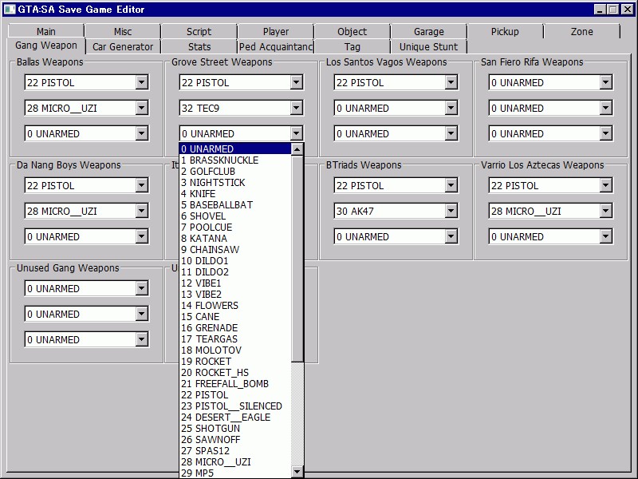Image resolution: width=638 pixels, height=479 pixels.
Task: Pick 2 GOLFCLUB from the weapon list
Action: pyautogui.click(x=235, y=171)
